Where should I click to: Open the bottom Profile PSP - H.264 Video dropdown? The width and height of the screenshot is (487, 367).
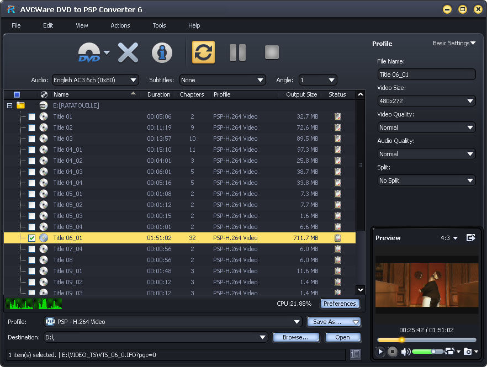173,322
